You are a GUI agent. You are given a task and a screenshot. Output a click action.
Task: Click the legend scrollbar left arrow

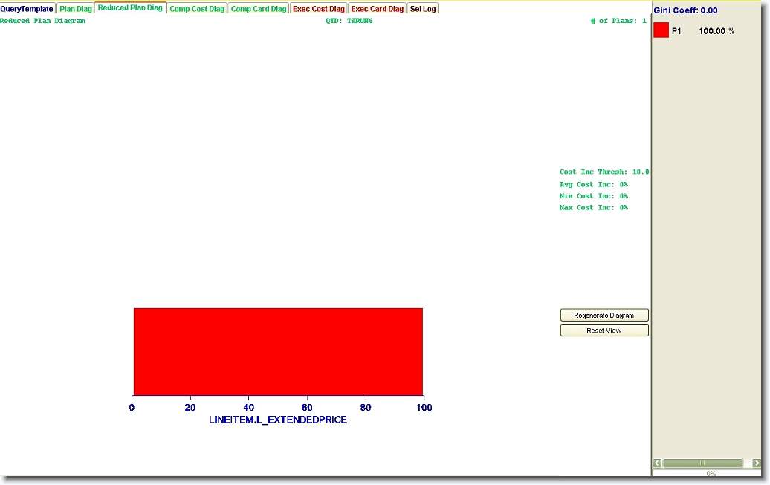(x=657, y=463)
